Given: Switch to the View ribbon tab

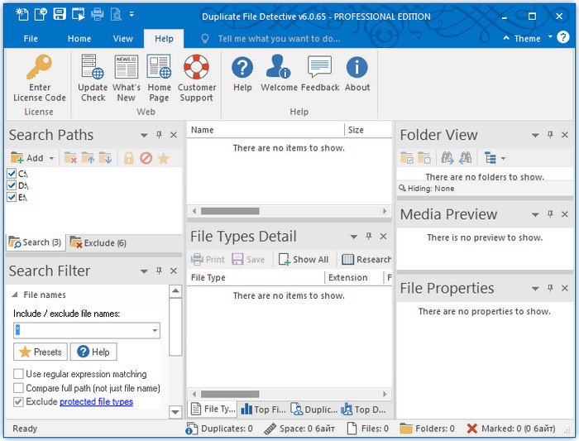Looking at the screenshot, I should pyautogui.click(x=123, y=39).
